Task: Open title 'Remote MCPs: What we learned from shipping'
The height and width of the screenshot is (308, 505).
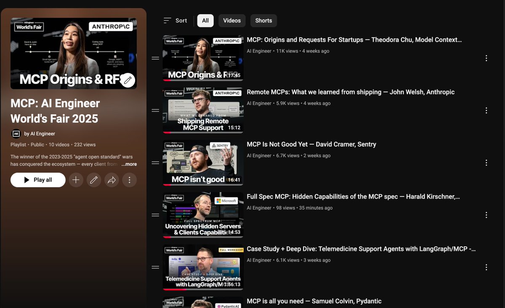Action: [x=351, y=92]
